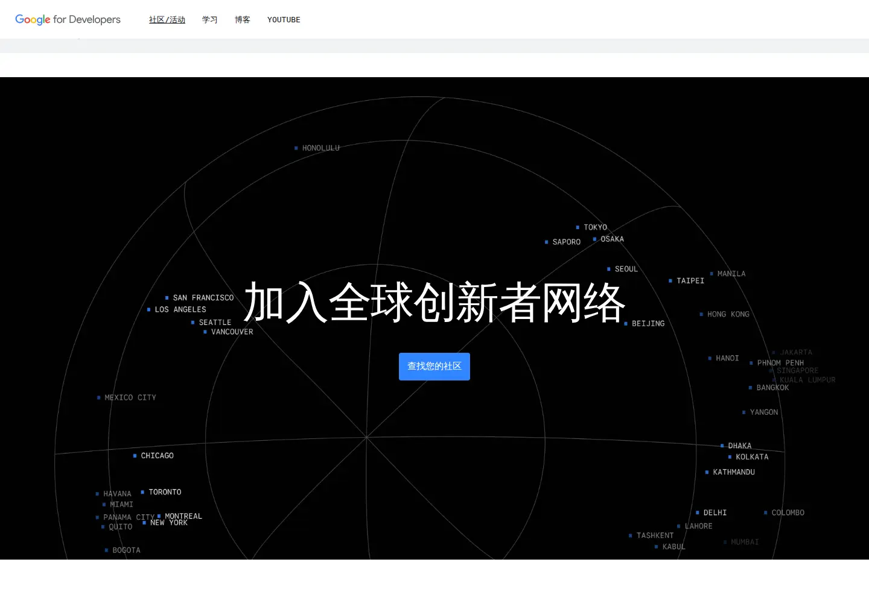This screenshot has width=869, height=603.
Task: Select the PHNOM PENH city label
Action: (780, 363)
